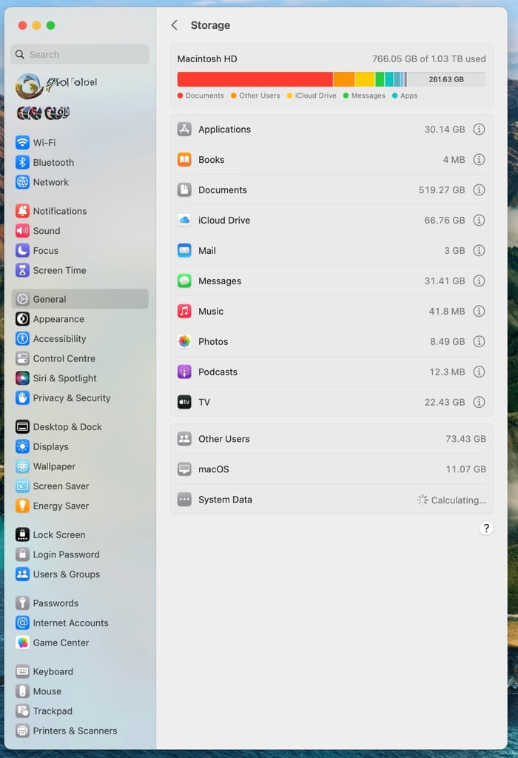Click the Documents page icon
This screenshot has height=758, width=518.
[184, 190]
